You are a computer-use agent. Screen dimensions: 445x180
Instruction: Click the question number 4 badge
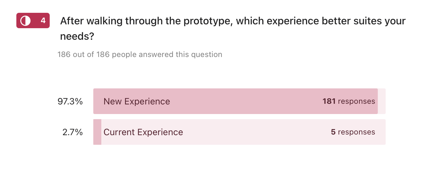(43, 21)
